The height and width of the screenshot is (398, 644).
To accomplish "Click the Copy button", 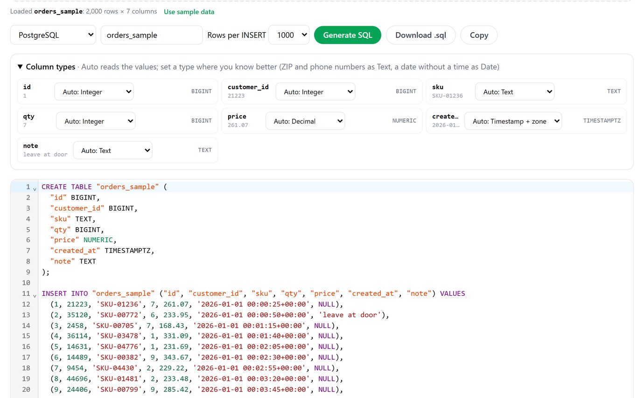I will [479, 35].
